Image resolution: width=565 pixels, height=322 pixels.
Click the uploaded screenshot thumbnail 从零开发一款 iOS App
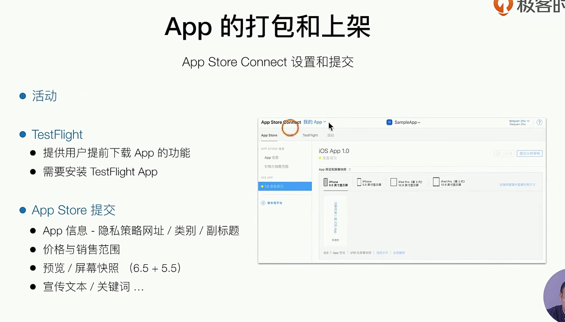335,220
